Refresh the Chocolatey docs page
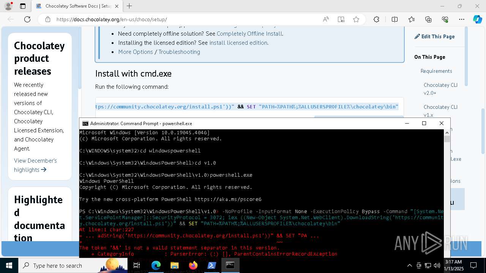Screen dimensions: 486x273 pyautogui.click(x=27, y=19)
